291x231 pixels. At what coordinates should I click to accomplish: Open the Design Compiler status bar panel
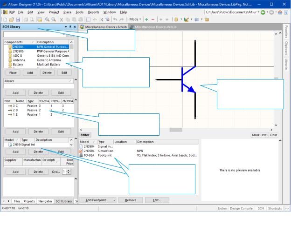click(242, 208)
